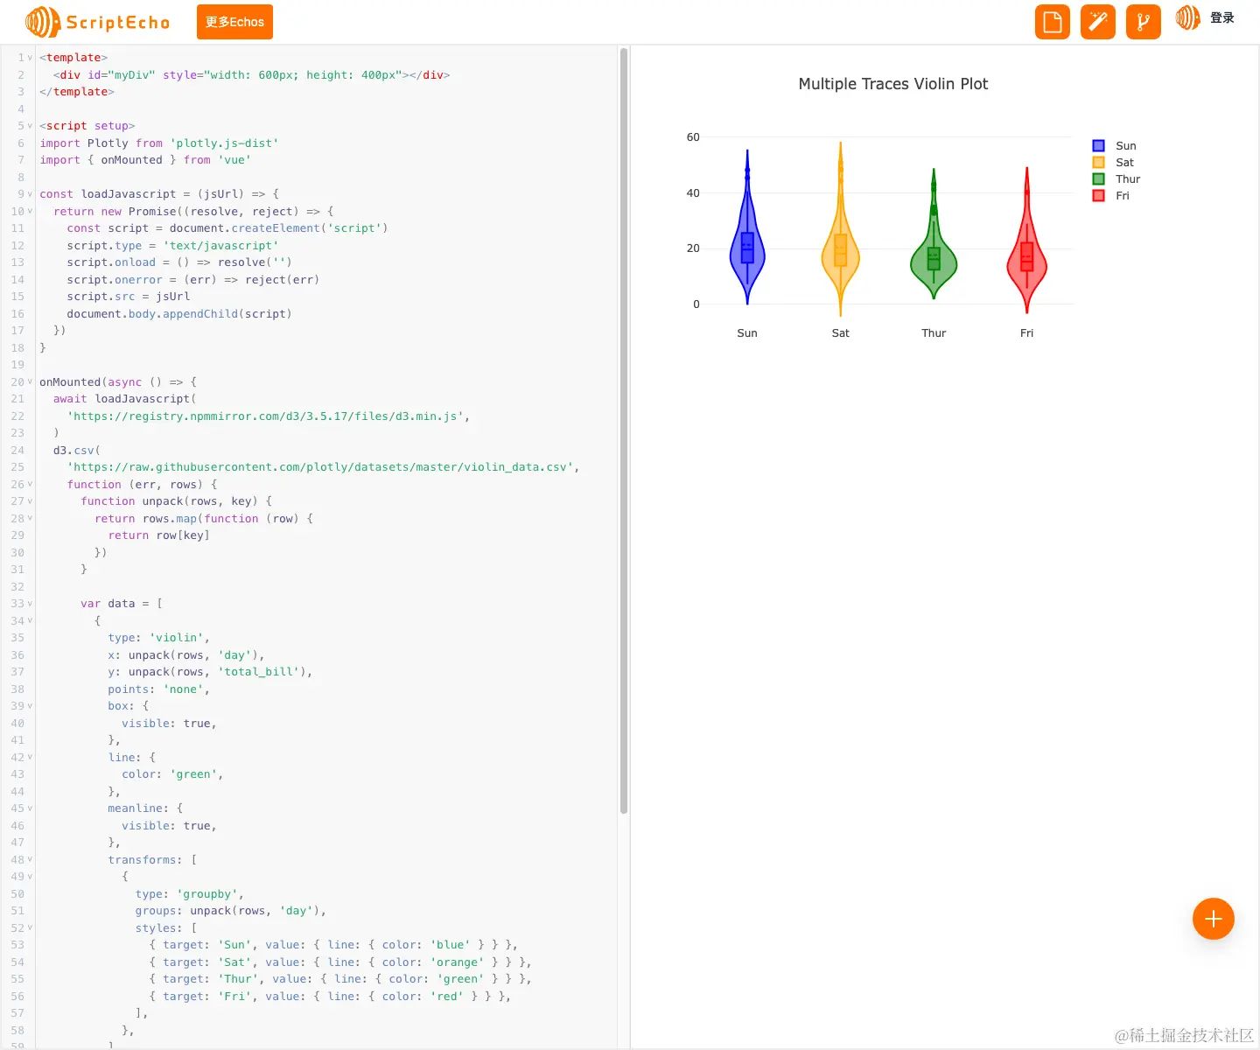Click the 登录 login link
The image size is (1260, 1050).
[x=1222, y=17]
